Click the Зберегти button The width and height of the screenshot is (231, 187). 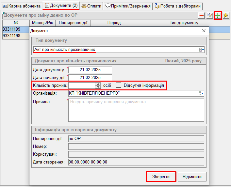point(161,177)
